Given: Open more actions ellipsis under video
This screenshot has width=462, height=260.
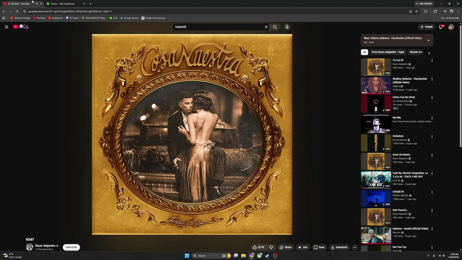Looking at the screenshot, I should tap(355, 247).
